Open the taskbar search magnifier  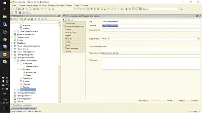coord(5,9)
